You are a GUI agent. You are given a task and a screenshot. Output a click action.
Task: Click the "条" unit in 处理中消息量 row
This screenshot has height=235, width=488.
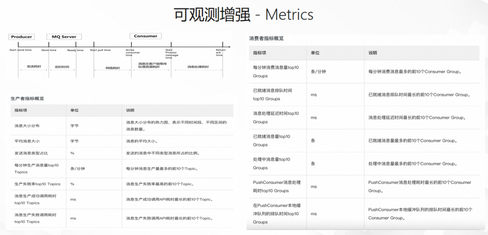[313, 164]
